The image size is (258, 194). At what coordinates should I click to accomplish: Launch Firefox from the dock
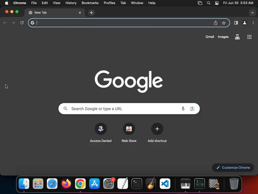tap(66, 184)
